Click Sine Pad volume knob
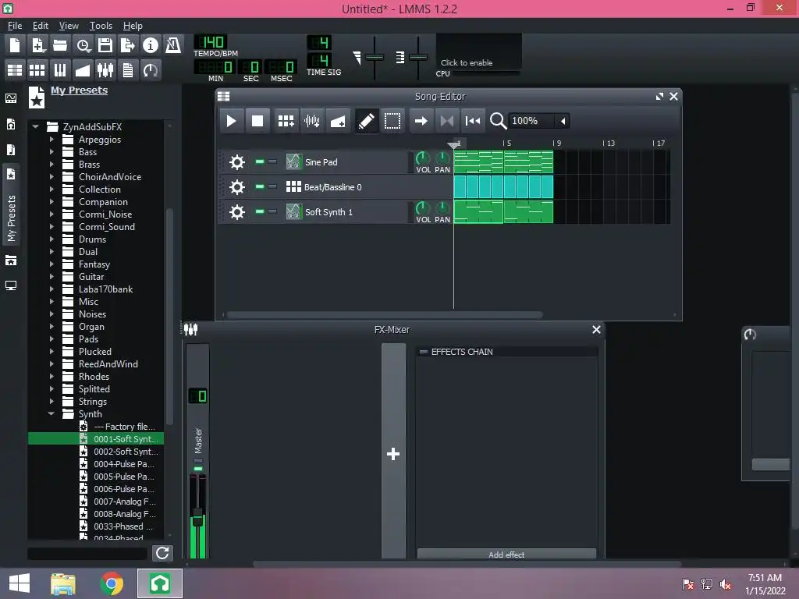This screenshot has width=799, height=599. tap(422, 158)
